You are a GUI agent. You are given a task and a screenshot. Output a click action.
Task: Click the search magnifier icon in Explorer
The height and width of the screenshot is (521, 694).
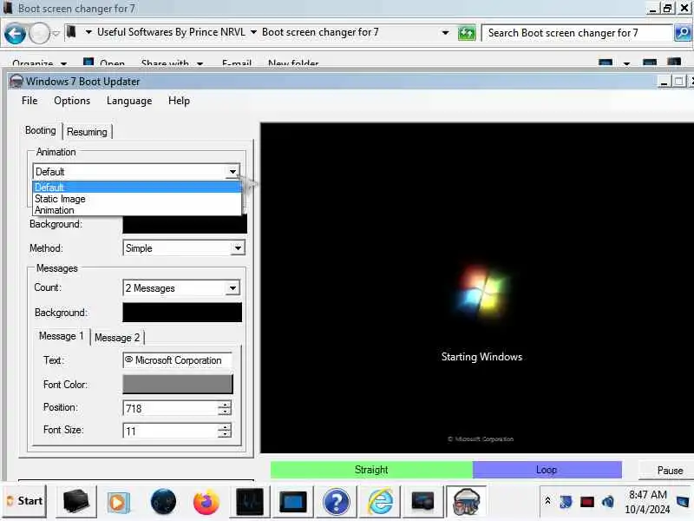tap(683, 33)
